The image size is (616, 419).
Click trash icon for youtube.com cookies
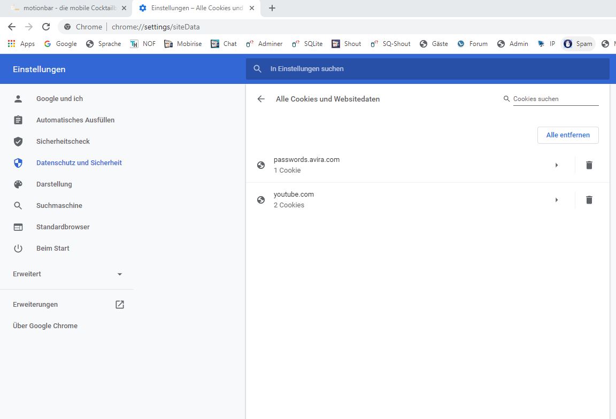[x=589, y=200]
